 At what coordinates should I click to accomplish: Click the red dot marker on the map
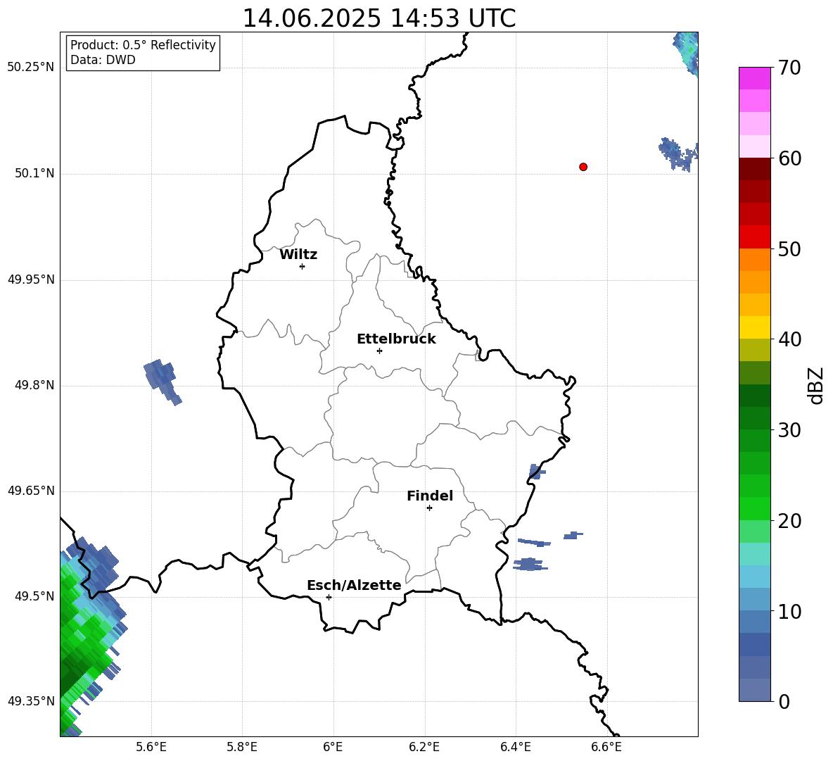click(583, 167)
